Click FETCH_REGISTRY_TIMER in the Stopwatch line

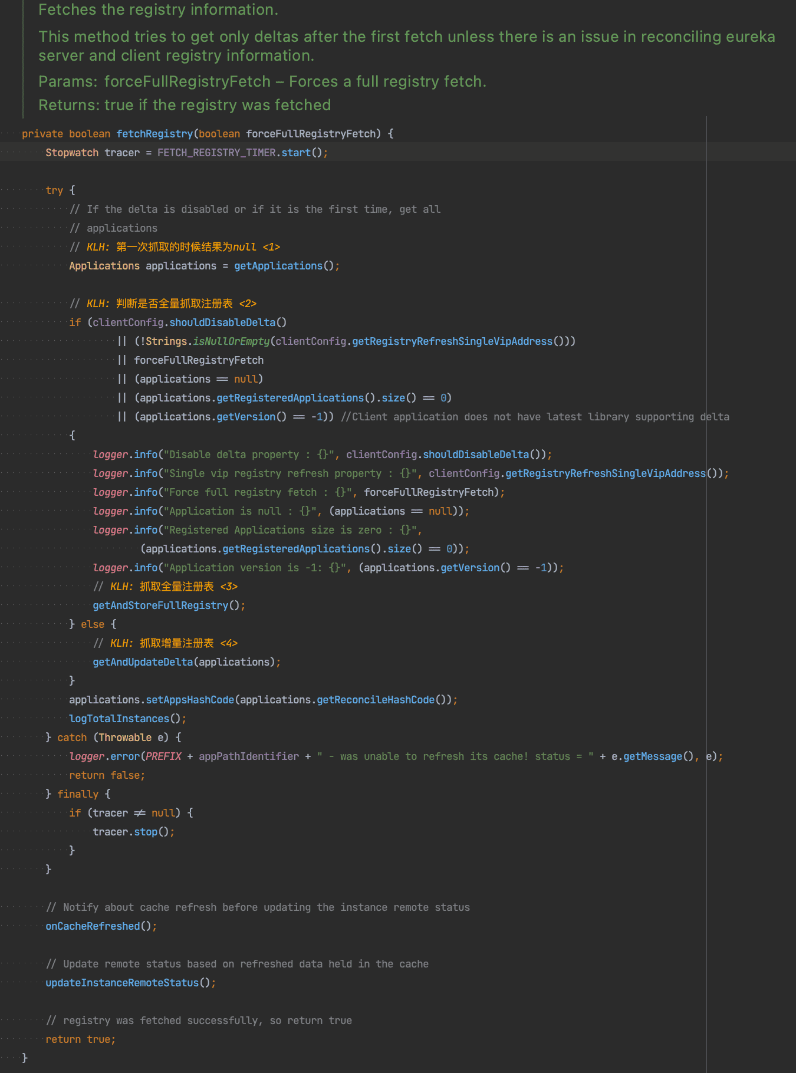(216, 153)
